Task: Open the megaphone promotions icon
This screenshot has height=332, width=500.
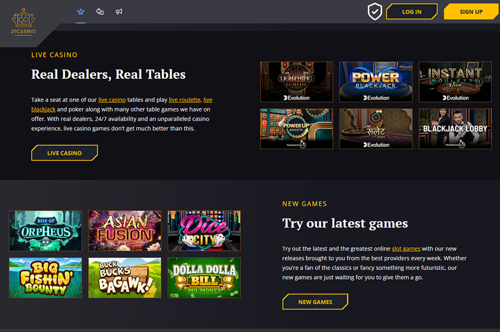Action: point(119,12)
